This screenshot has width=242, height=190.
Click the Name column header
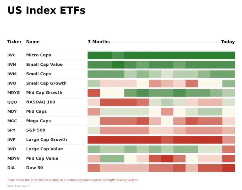pos(33,42)
